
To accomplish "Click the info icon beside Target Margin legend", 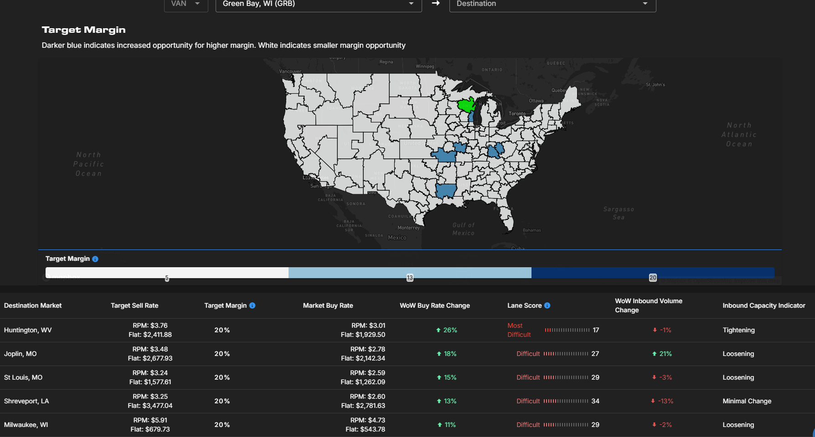I will (x=95, y=259).
